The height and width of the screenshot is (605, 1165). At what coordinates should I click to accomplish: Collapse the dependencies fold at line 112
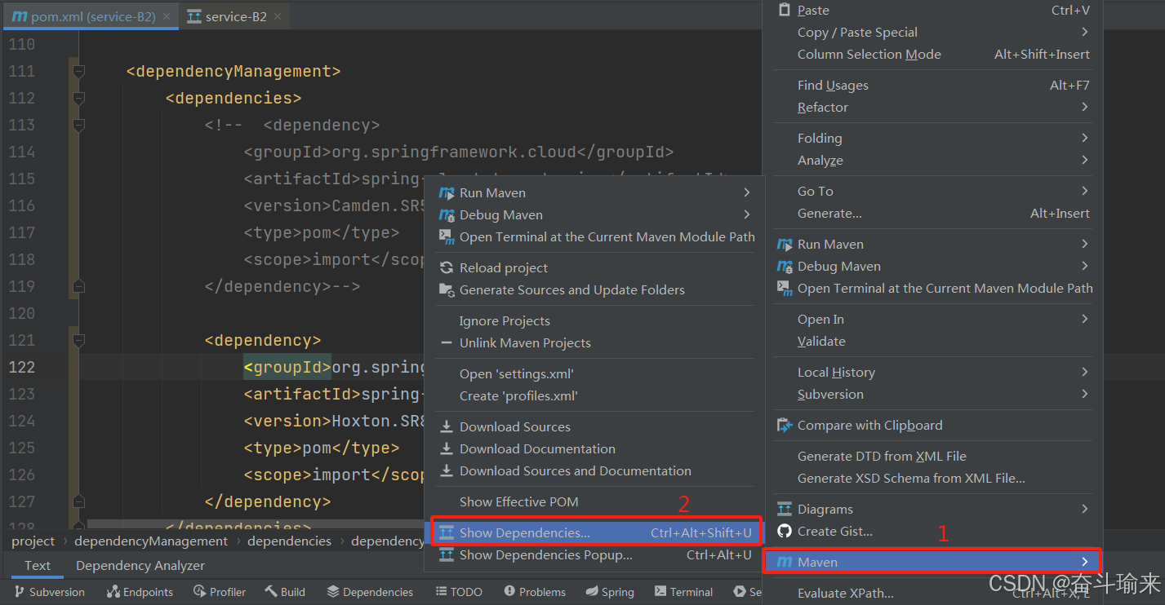[x=78, y=99]
